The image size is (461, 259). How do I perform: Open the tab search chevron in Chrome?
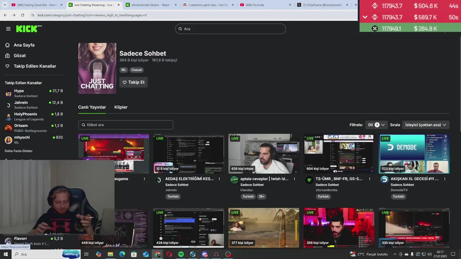pos(5,5)
